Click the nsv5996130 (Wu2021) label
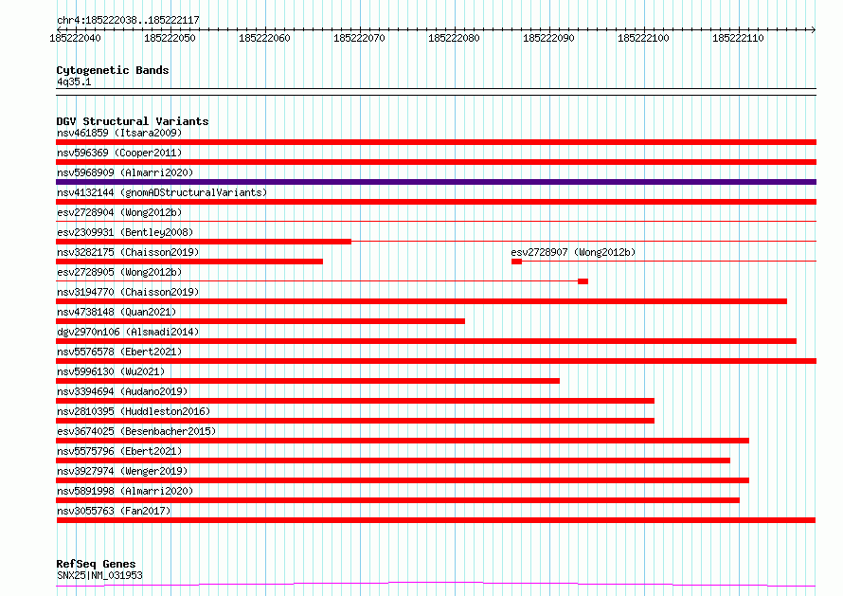843x596 pixels. (111, 371)
